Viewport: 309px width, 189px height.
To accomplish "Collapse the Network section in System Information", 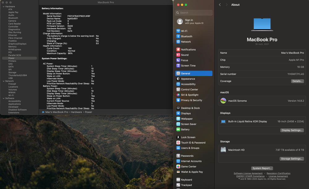I will pos(3,81).
